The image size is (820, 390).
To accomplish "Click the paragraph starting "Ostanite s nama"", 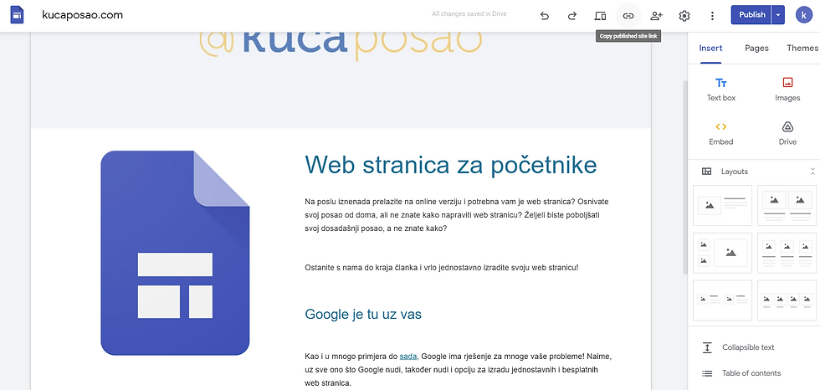I will 442,268.
